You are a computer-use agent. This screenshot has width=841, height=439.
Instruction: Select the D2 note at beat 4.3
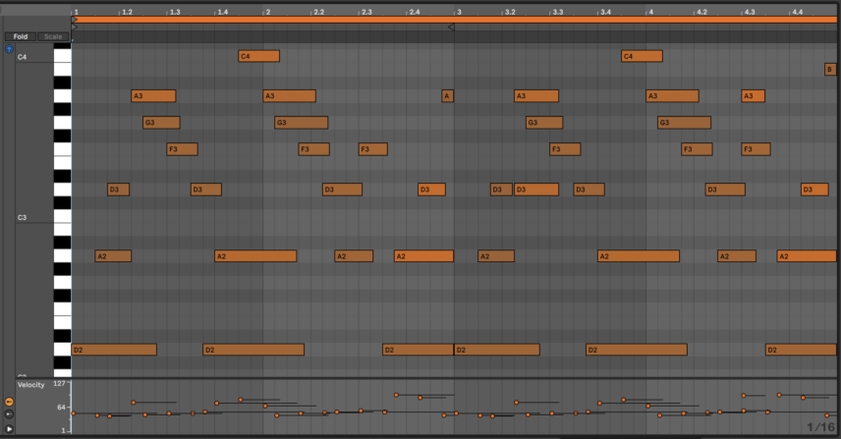point(801,350)
